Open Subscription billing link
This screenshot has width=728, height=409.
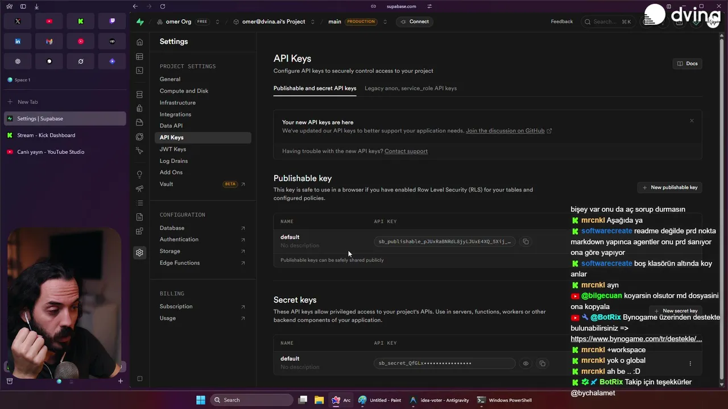coord(202,306)
